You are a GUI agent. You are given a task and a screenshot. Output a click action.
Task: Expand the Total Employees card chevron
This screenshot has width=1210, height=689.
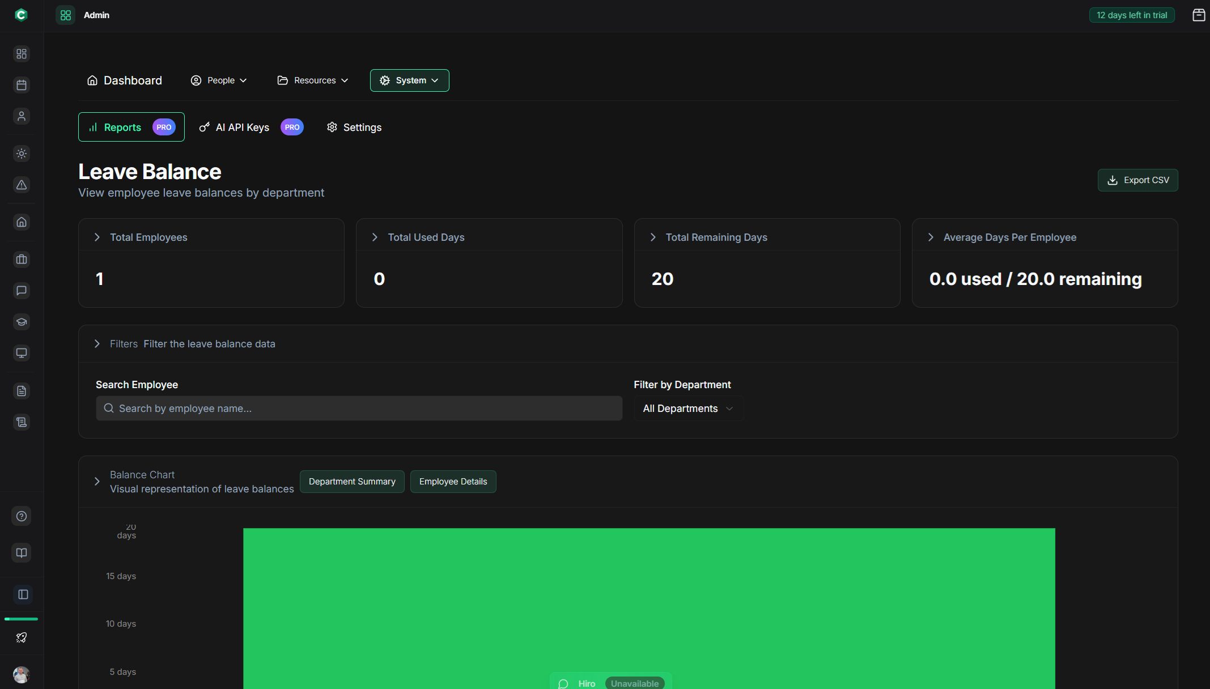[x=96, y=237]
